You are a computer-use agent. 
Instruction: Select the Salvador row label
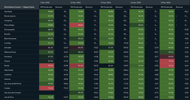(8, 48)
